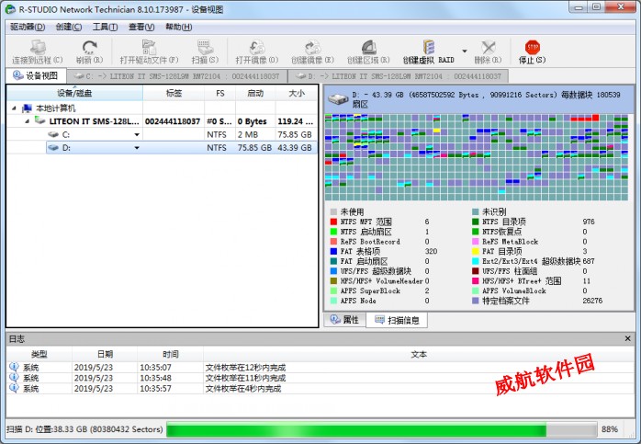
Task: Click the Delete toolbar icon
Action: [x=488, y=48]
